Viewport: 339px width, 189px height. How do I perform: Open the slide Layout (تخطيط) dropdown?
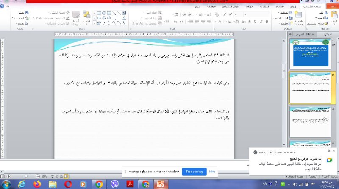click(285, 13)
